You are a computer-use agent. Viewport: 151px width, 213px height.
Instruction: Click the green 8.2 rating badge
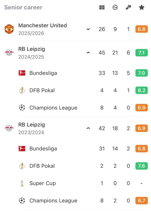pos(141,90)
